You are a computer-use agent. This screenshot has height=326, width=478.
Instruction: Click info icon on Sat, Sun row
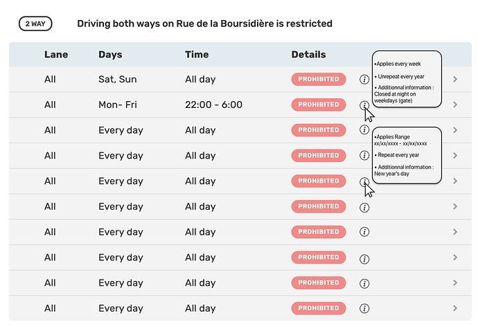point(364,80)
